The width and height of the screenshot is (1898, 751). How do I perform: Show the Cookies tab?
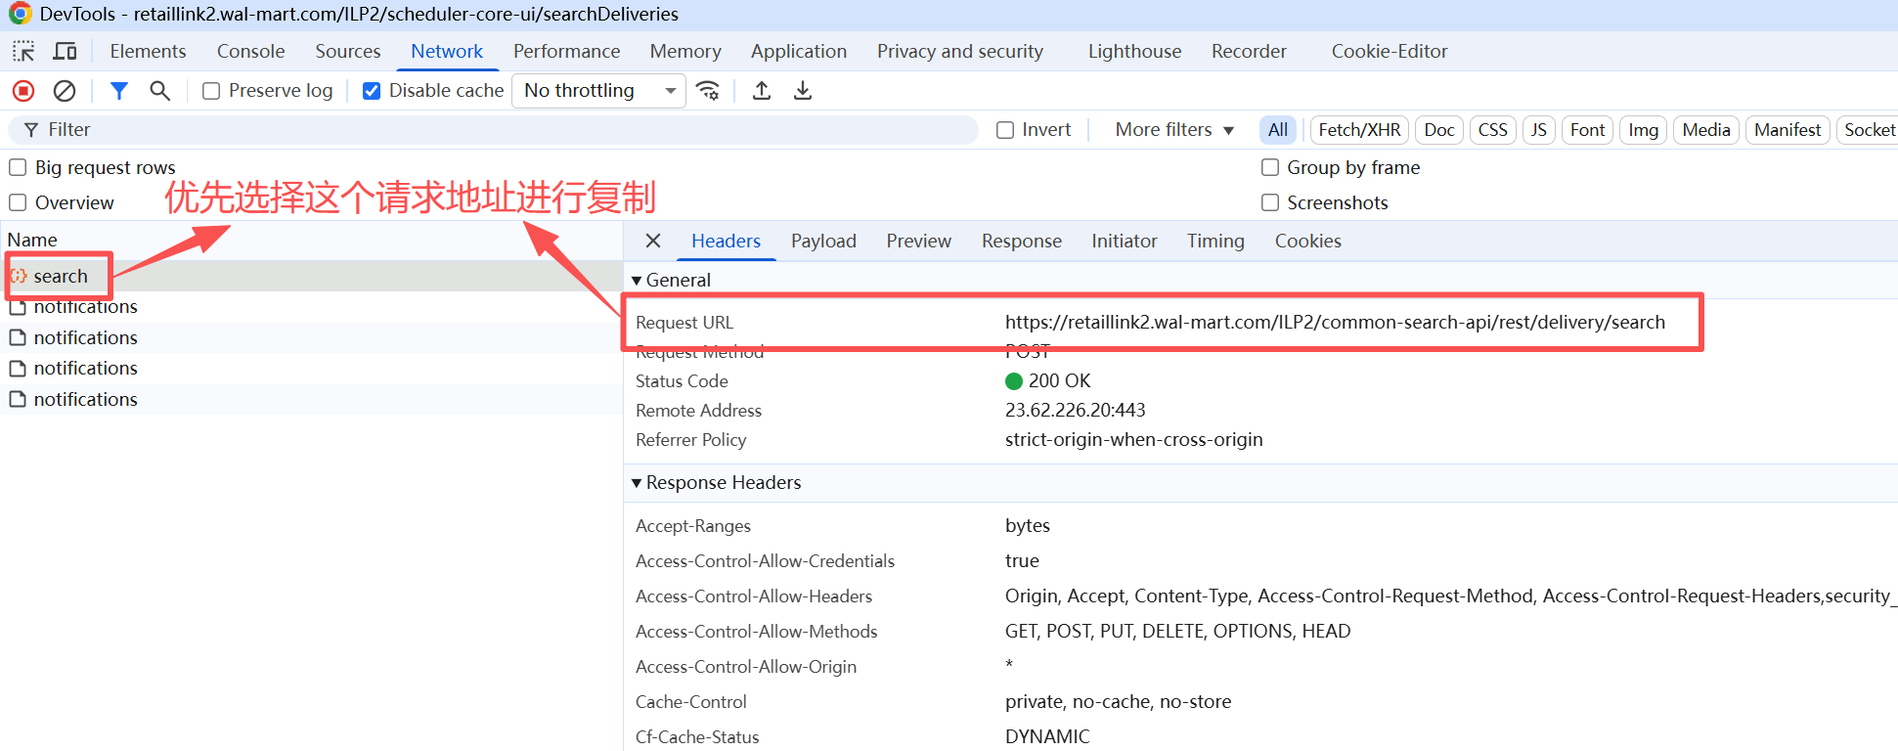1308,241
